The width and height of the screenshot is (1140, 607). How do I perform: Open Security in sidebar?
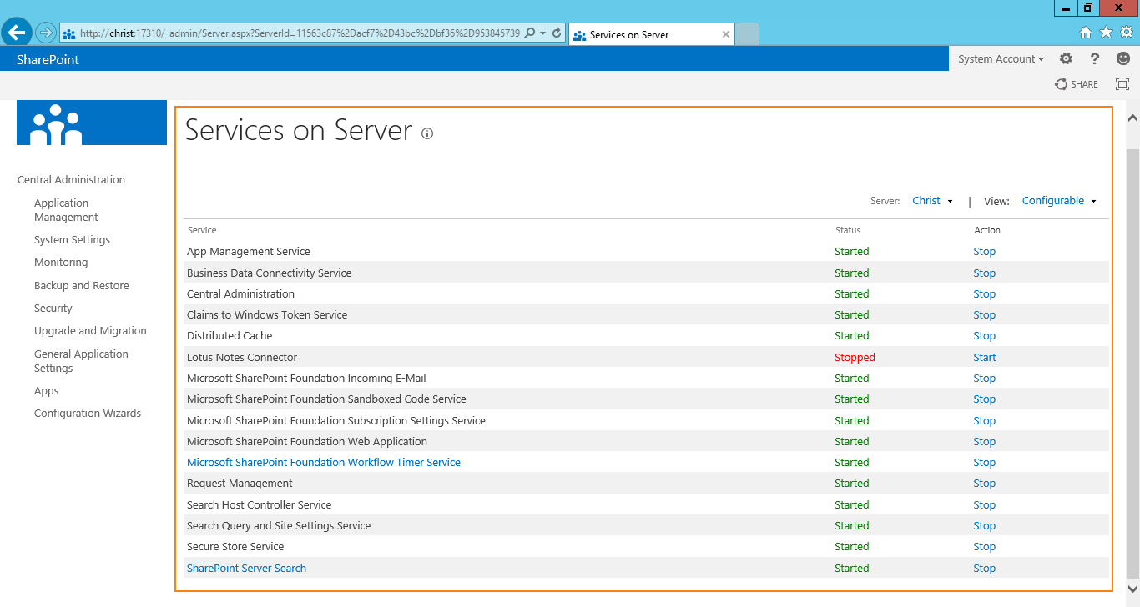click(53, 308)
